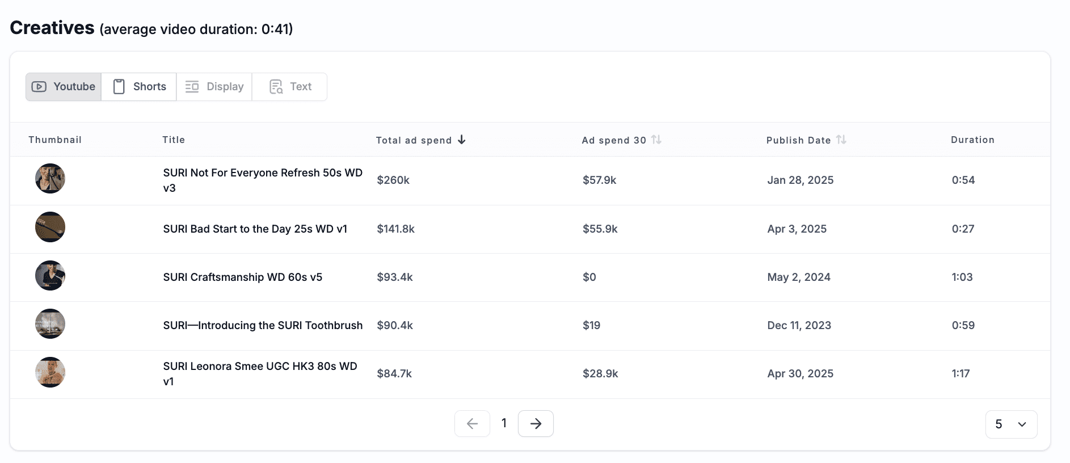This screenshot has height=463, width=1070.
Task: Click publish date Apr 3, 2025
Action: point(797,229)
